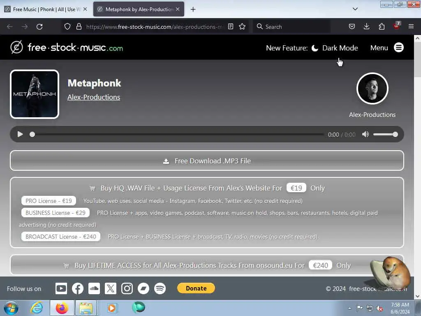This screenshot has height=316, width=421.
Task: Open the Firefox application menu
Action: click(411, 27)
